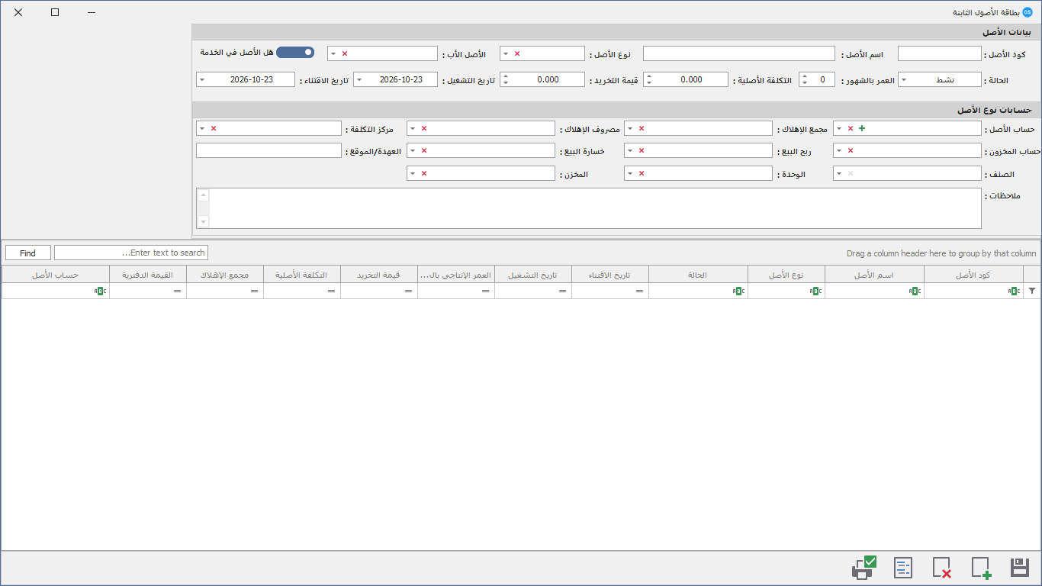Sort grid by اسم الأصل column header
The height and width of the screenshot is (586, 1042).
874,275
